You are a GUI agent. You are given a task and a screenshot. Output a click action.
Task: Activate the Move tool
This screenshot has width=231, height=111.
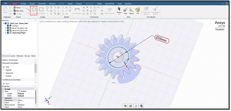131,11
